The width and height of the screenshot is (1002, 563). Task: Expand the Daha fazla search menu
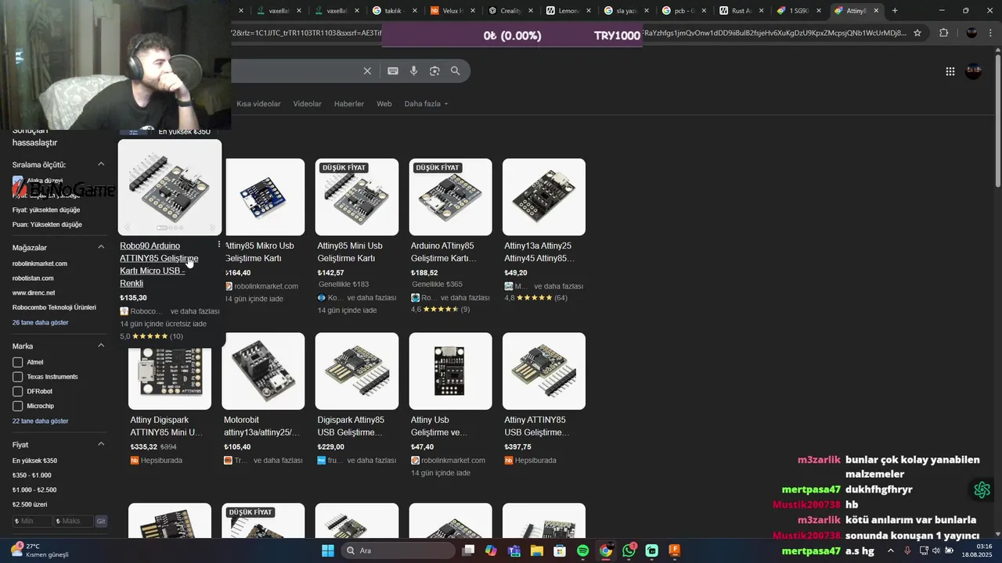point(426,104)
